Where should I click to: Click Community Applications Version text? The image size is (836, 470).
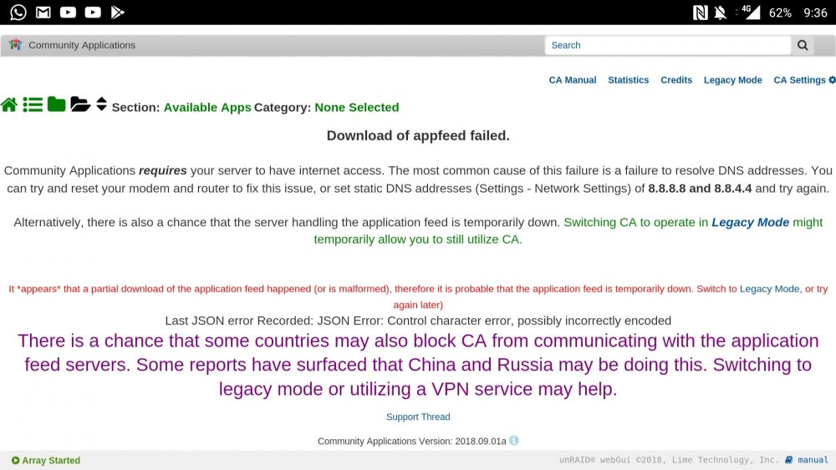[411, 442]
